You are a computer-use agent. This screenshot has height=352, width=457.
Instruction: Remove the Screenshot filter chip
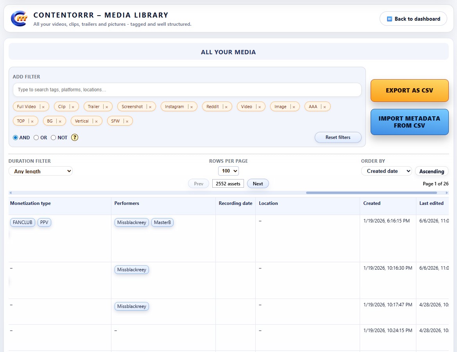point(150,107)
